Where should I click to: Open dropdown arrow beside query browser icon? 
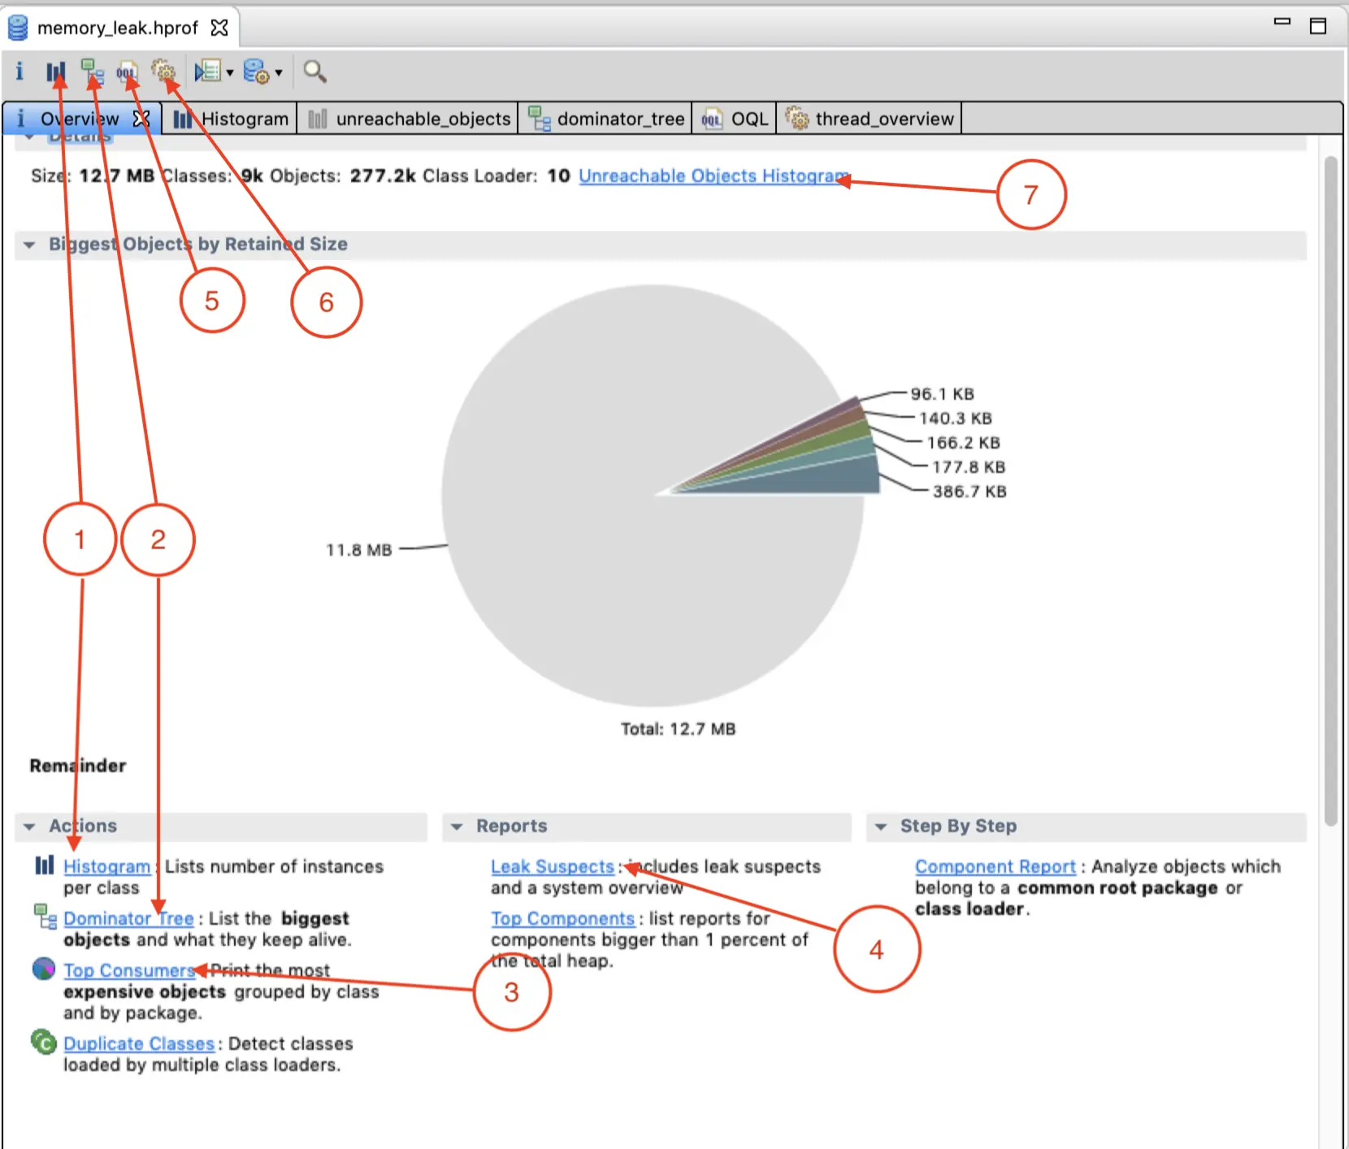279,73
